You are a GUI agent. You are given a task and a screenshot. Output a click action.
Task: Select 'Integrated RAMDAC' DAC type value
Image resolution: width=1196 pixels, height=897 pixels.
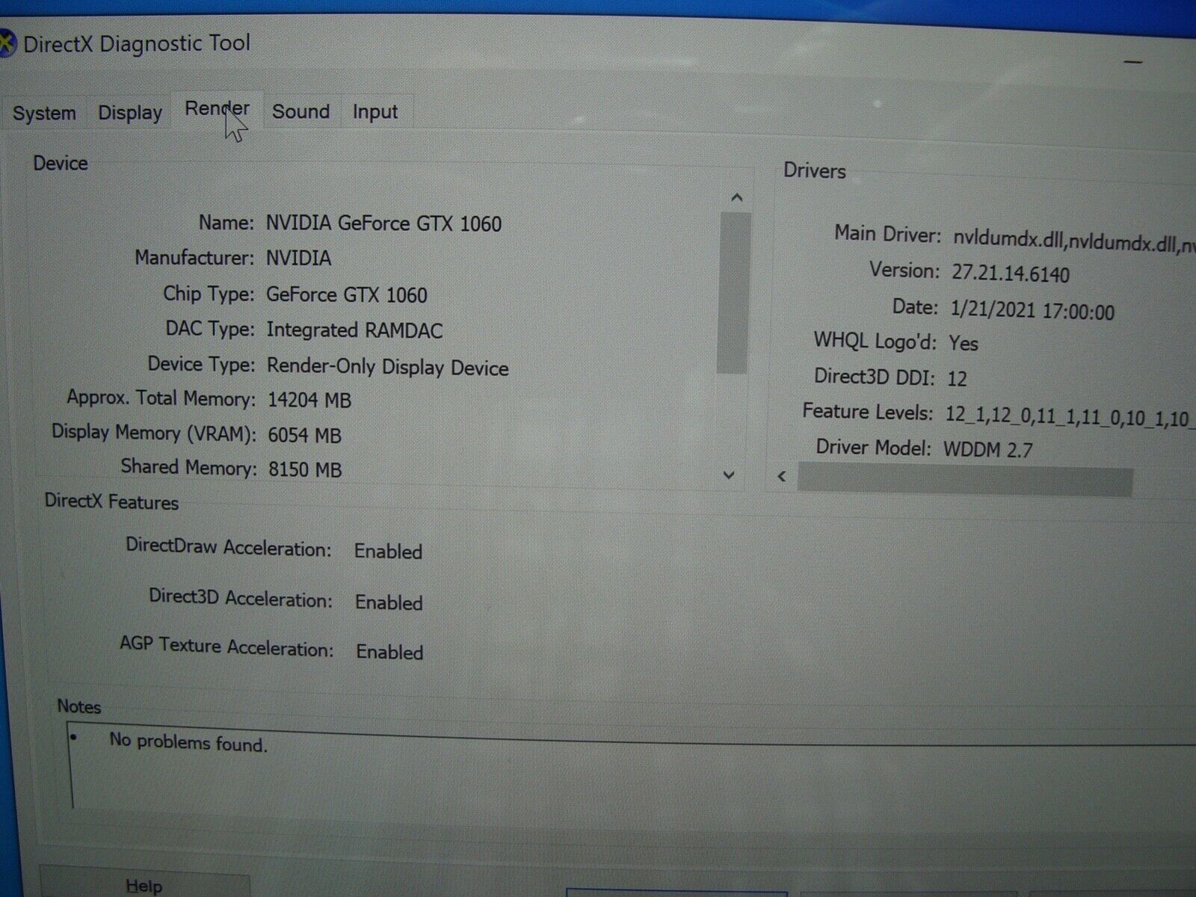354,330
